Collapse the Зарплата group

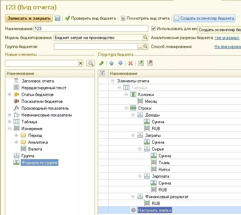point(140,176)
